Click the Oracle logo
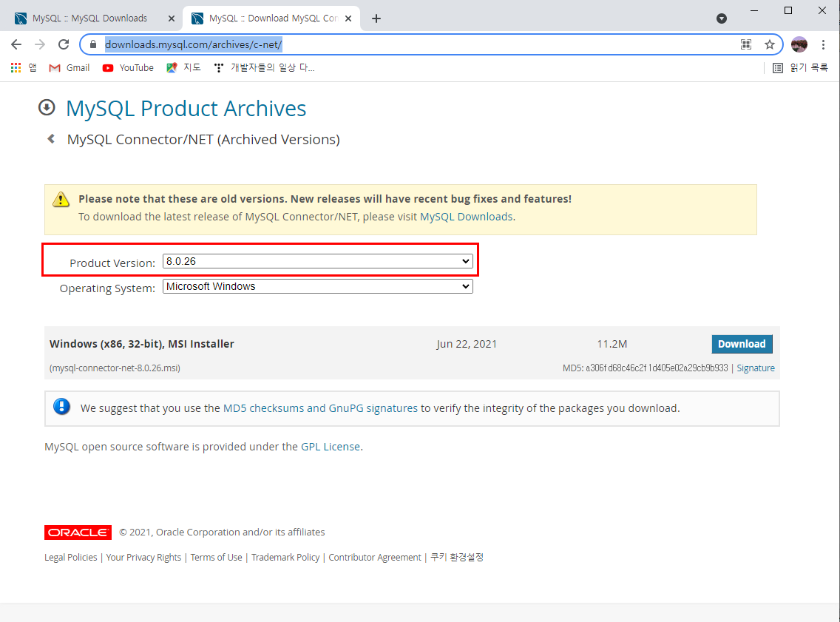This screenshot has width=840, height=622. [x=78, y=532]
